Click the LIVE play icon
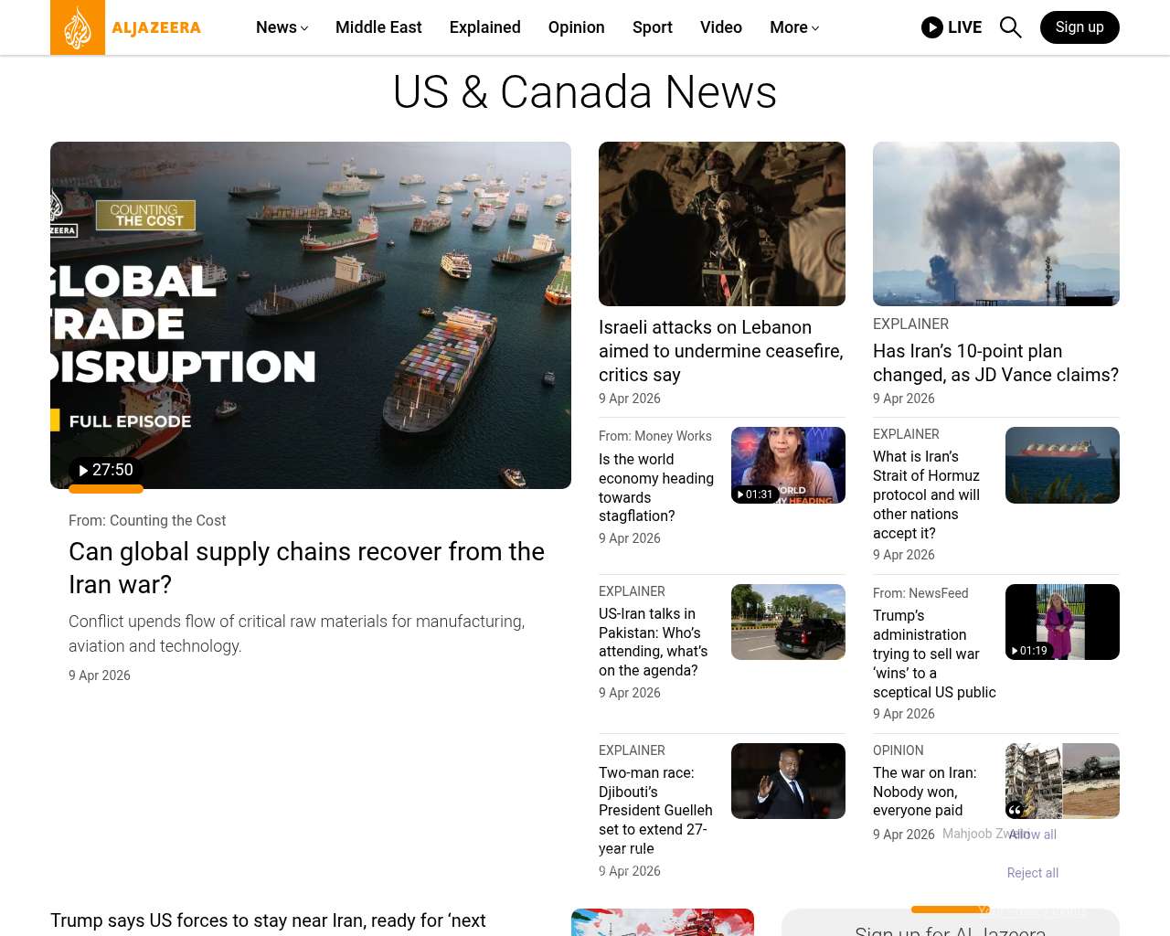 (x=931, y=27)
